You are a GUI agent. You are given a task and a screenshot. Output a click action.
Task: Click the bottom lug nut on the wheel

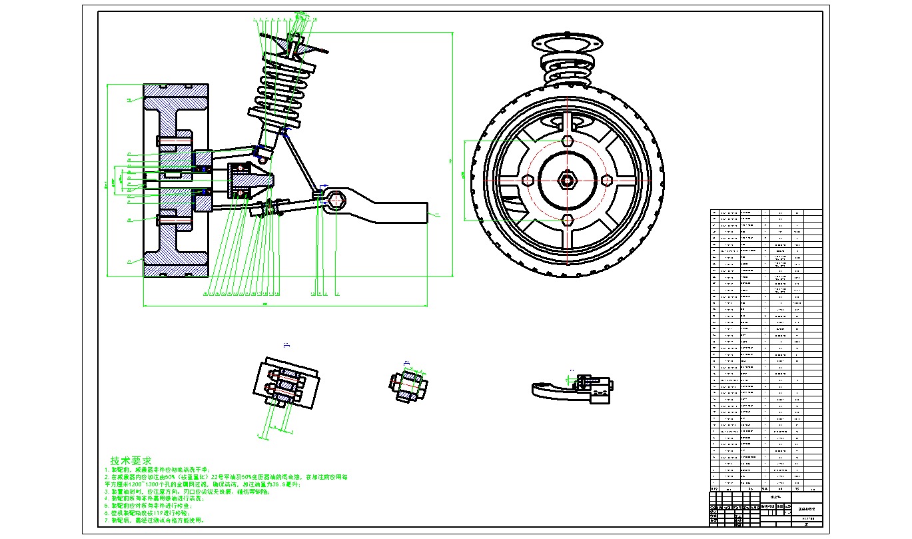(567, 219)
